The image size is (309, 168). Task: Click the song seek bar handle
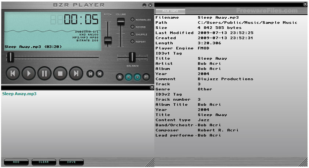10,57
